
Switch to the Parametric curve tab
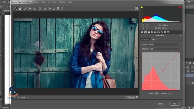click(x=145, y=39)
